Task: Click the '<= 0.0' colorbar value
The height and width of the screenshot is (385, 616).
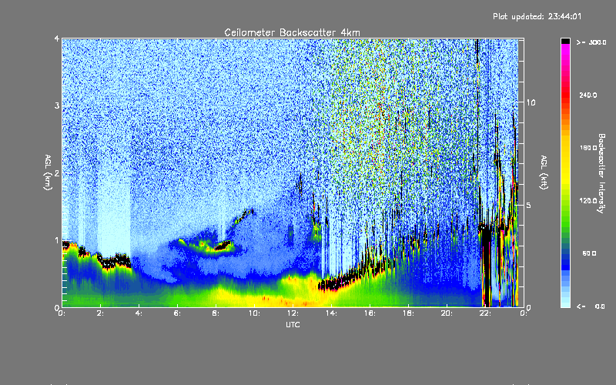Action: pyautogui.click(x=591, y=306)
